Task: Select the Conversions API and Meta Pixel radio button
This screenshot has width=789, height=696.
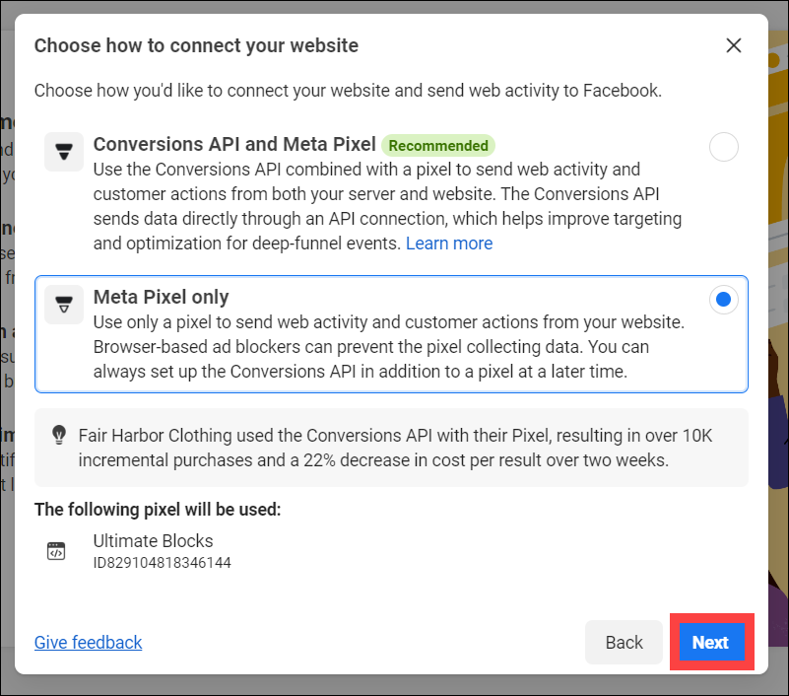Action: (723, 148)
